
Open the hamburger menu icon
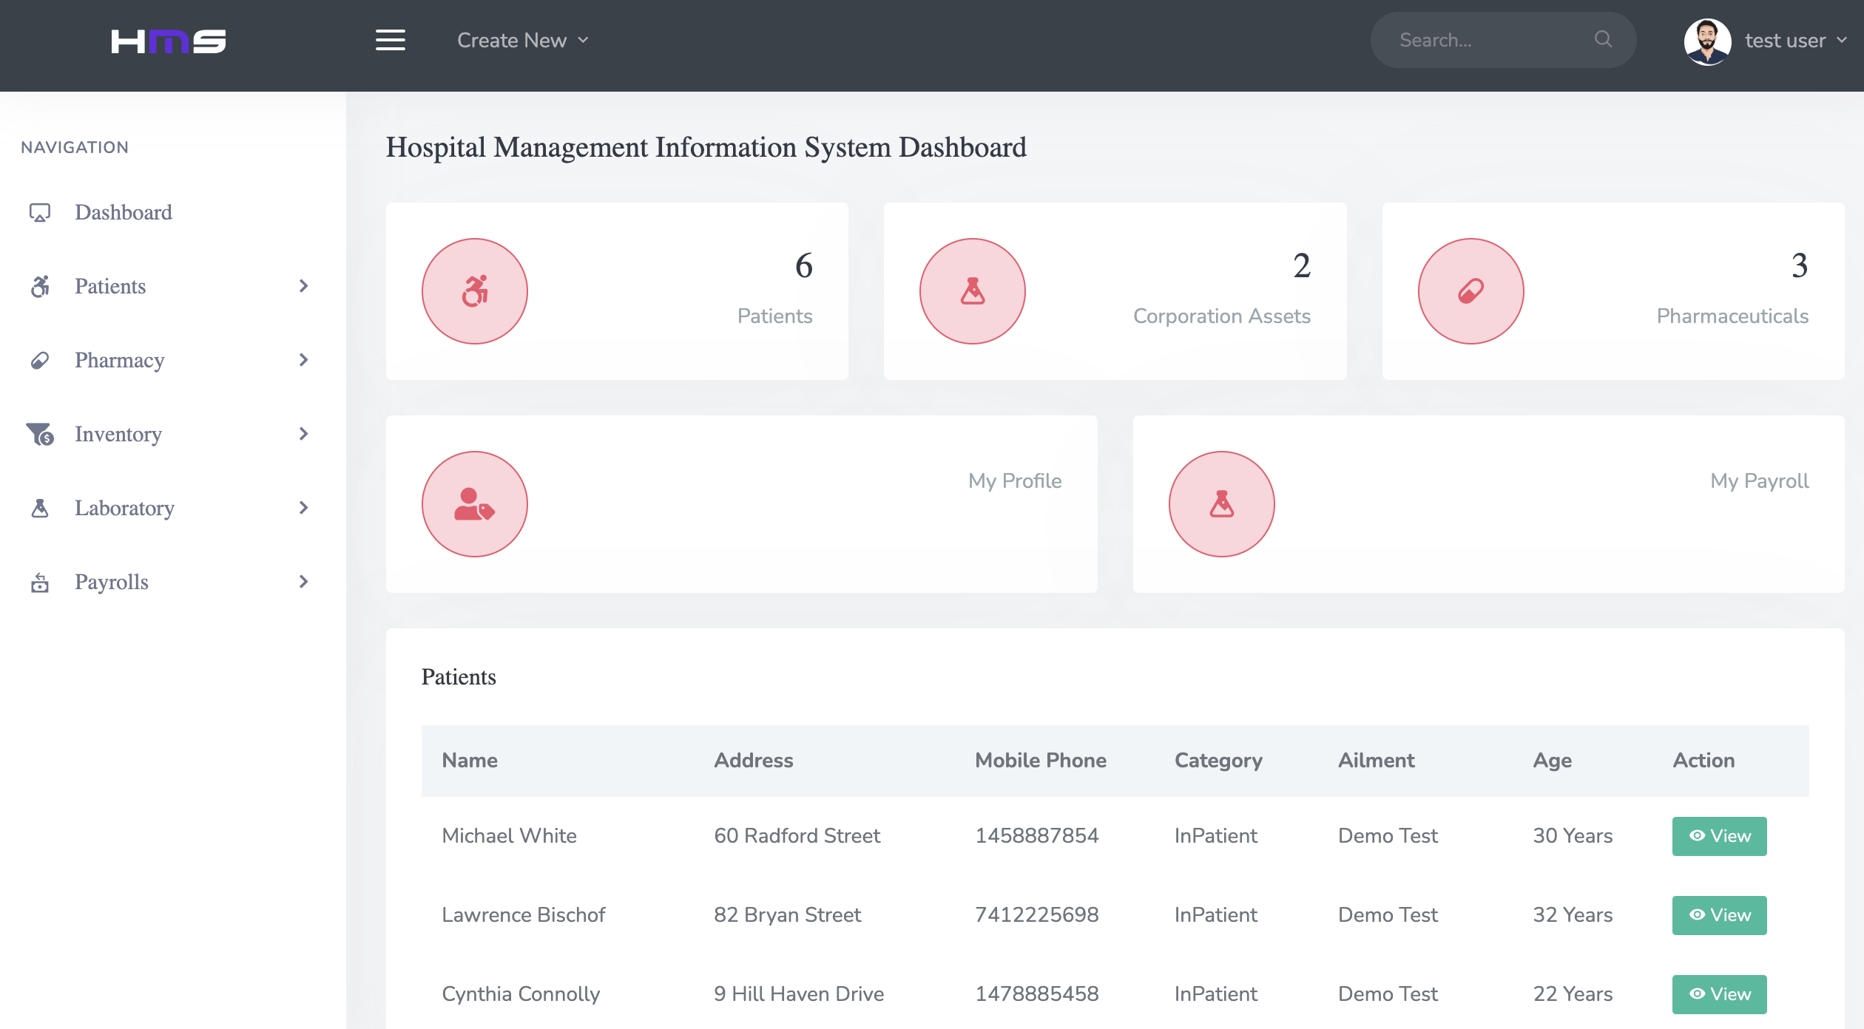click(x=391, y=40)
